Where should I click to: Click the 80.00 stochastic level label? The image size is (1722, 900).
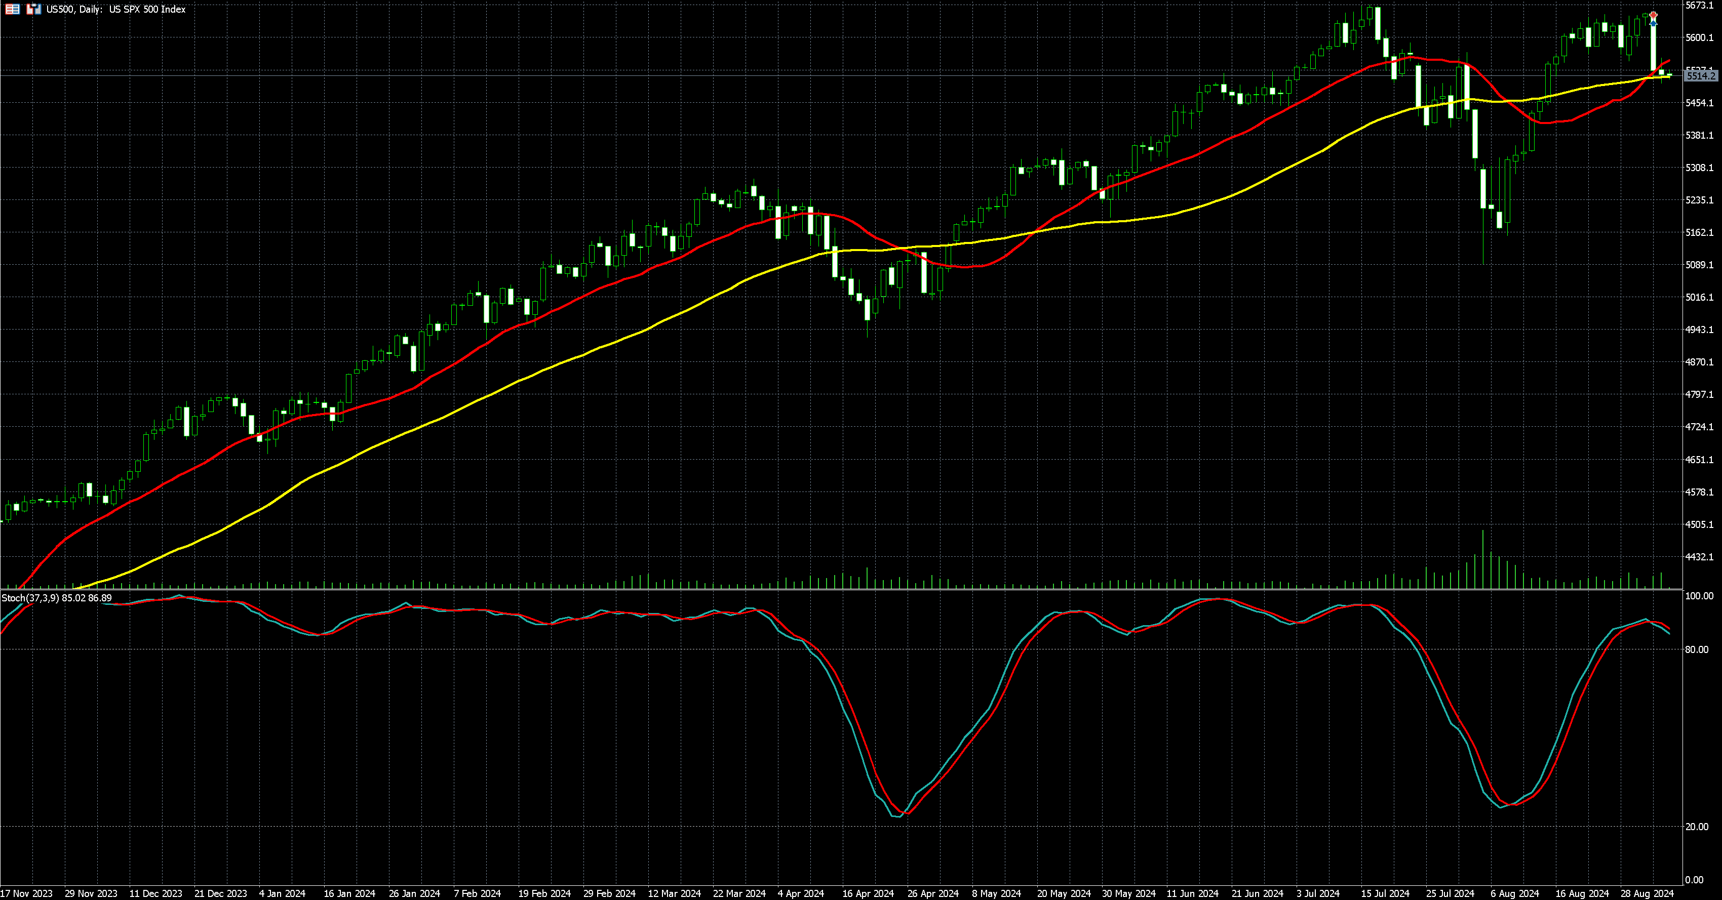(x=1697, y=649)
